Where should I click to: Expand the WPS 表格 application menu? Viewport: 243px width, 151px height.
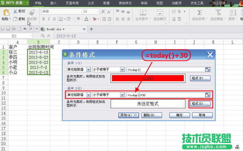pyautogui.click(x=27, y=3)
